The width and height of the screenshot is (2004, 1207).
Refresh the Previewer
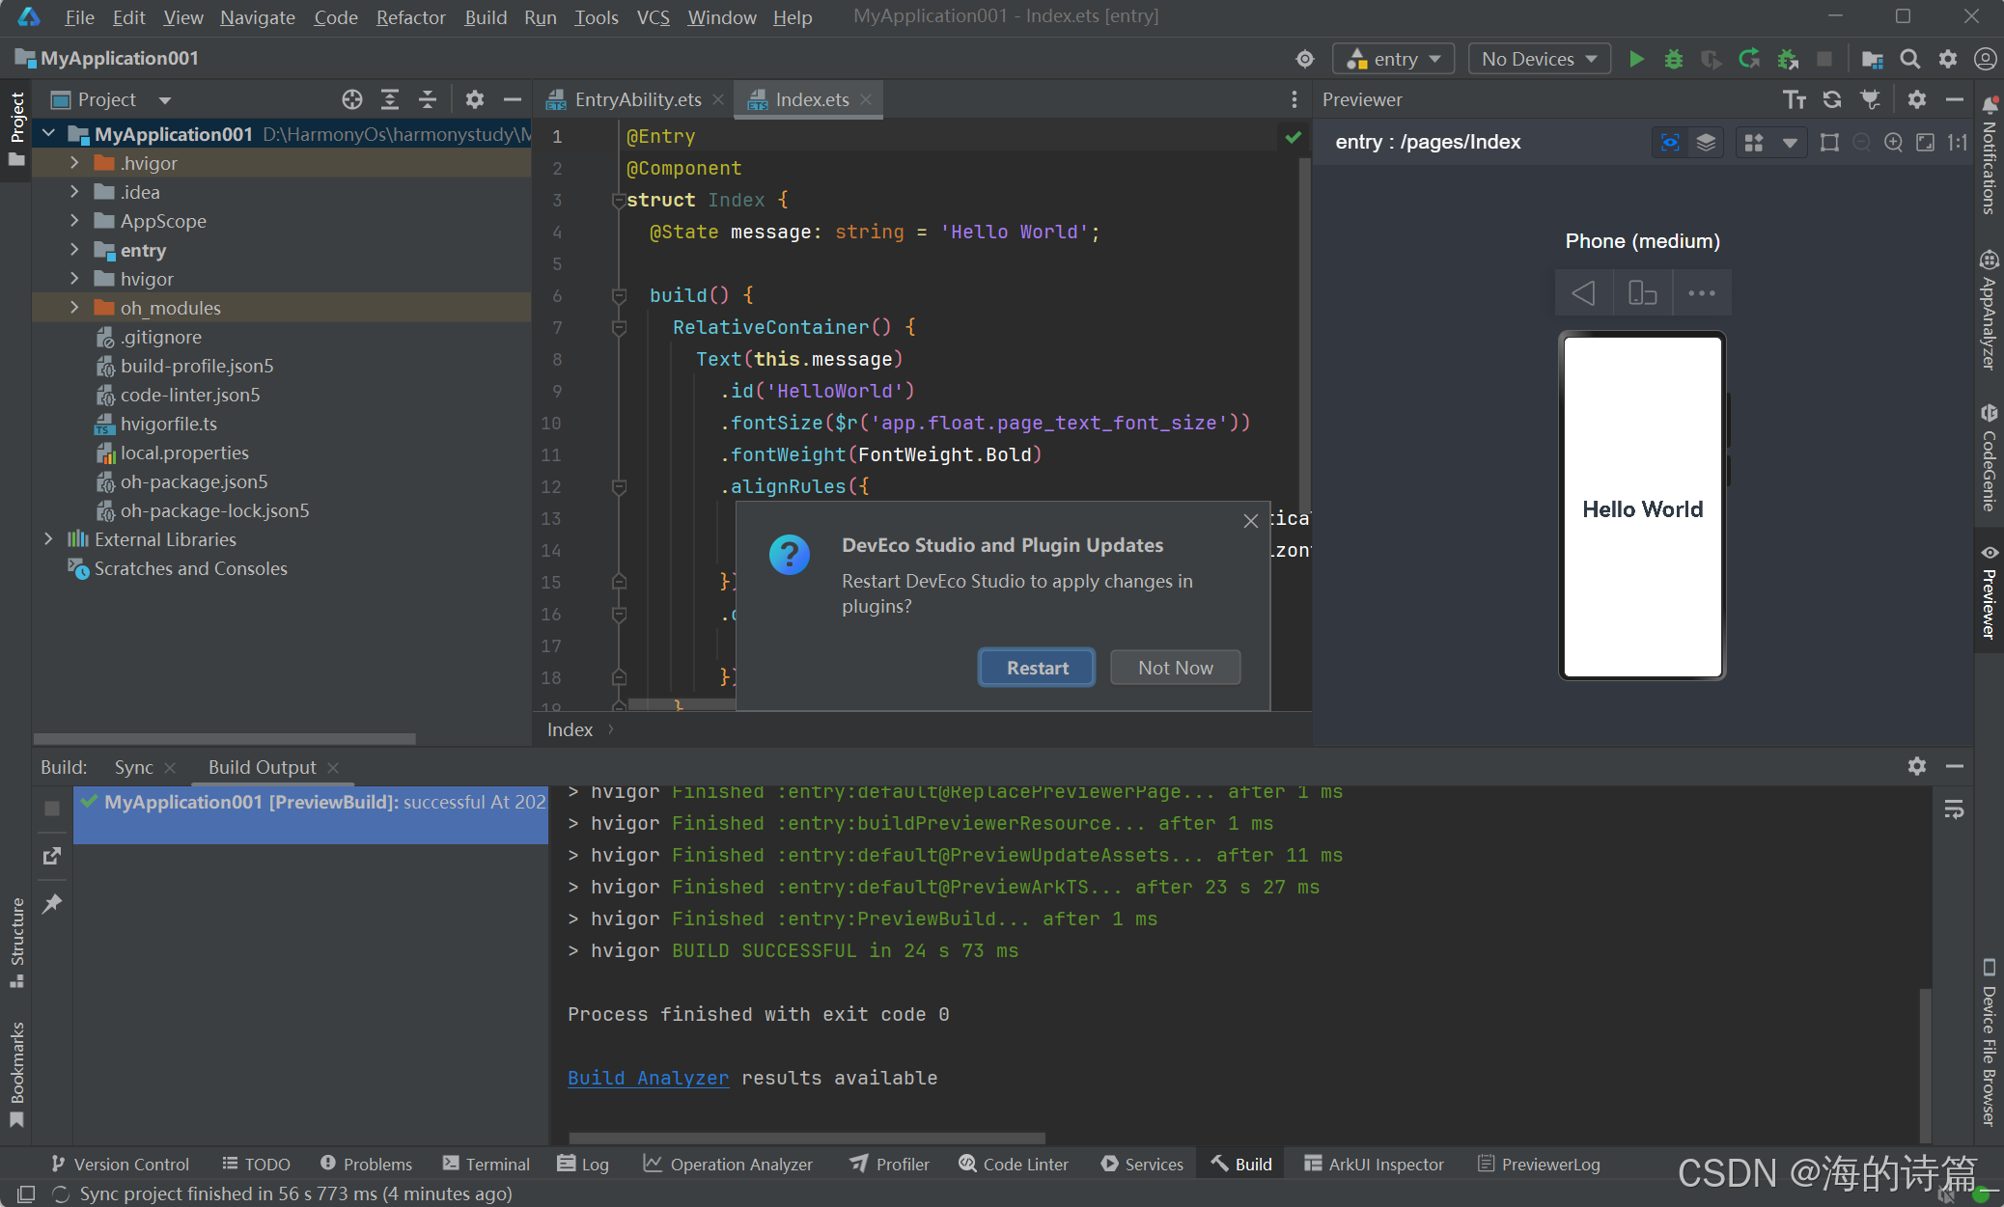pos(1832,99)
